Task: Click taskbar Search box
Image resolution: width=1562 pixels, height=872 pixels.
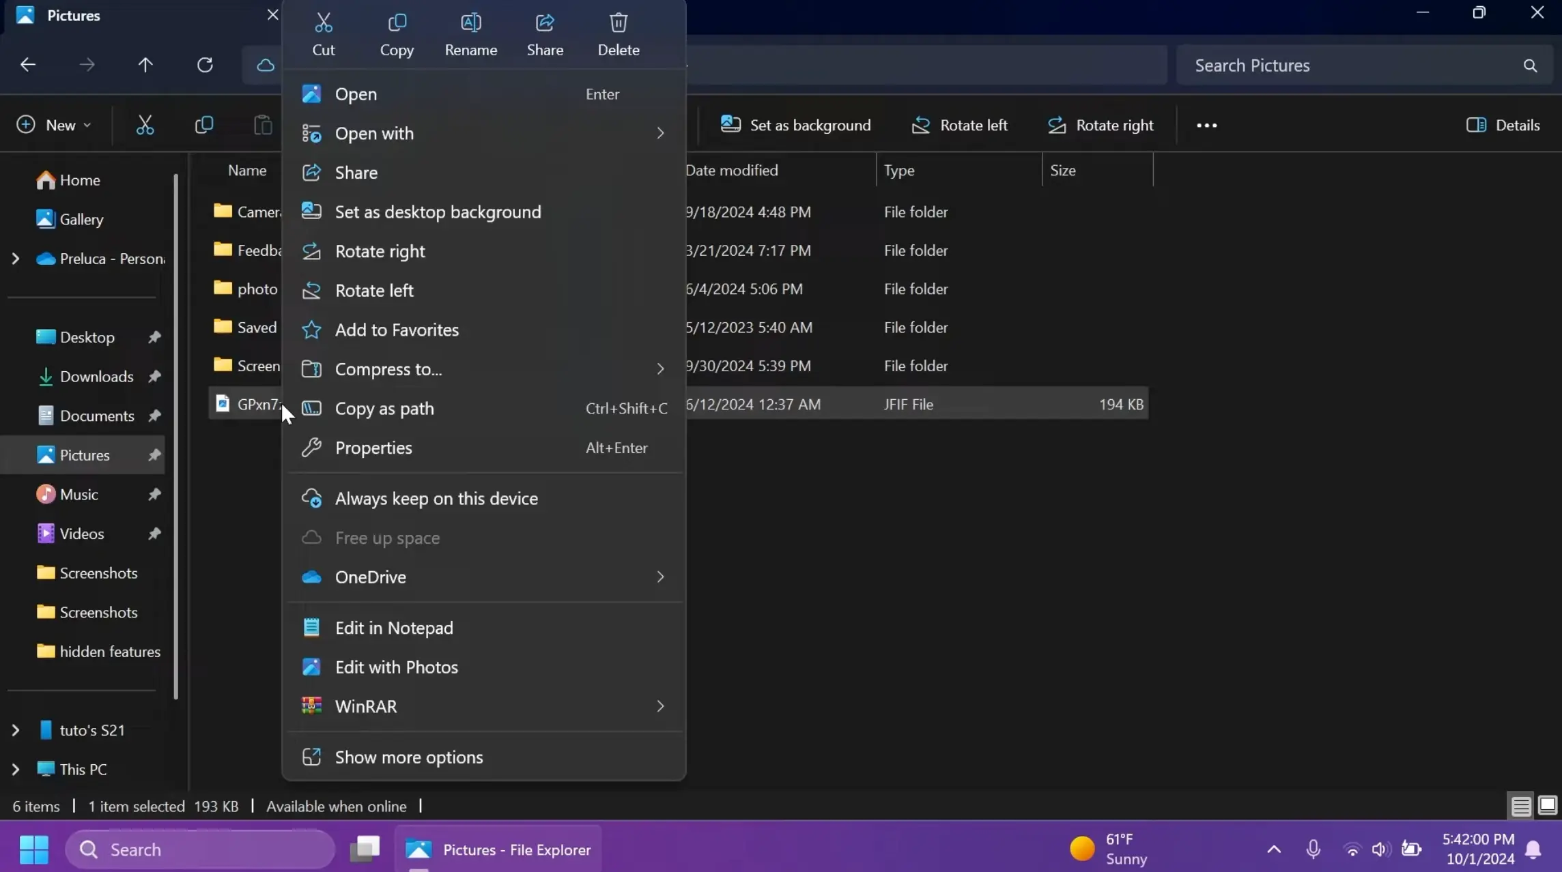Action: point(200,849)
